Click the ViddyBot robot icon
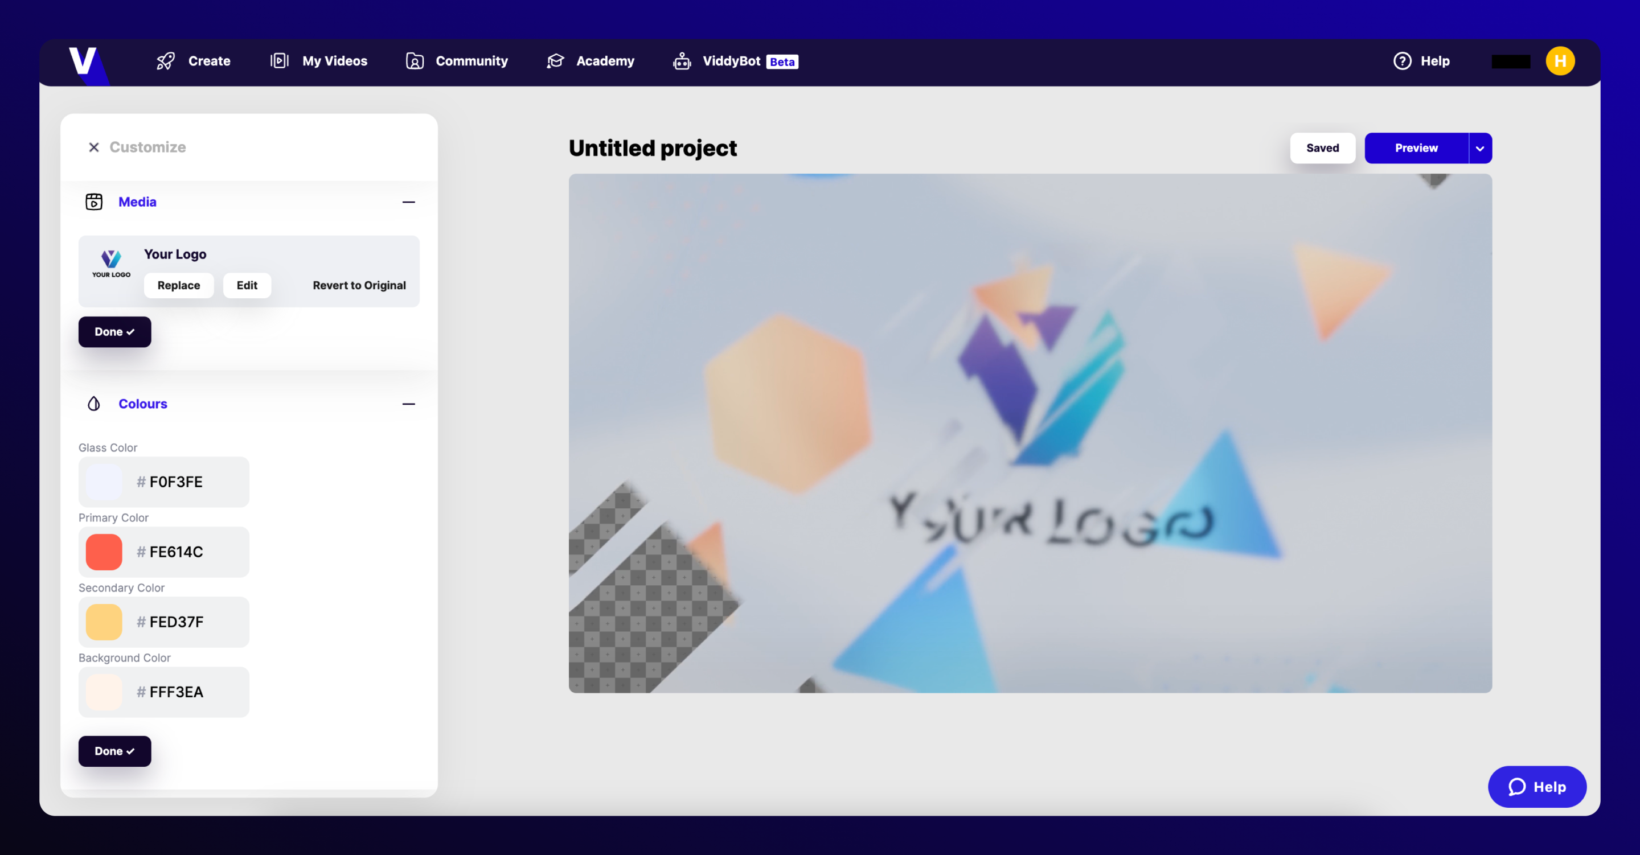The image size is (1640, 855). click(x=682, y=61)
